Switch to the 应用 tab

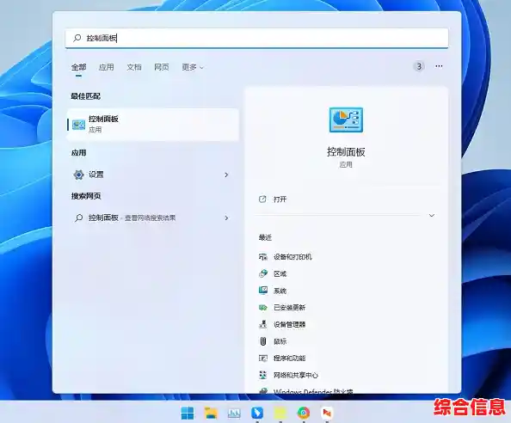106,67
